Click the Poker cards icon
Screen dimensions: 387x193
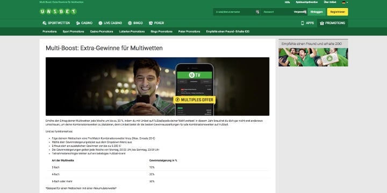(x=150, y=23)
